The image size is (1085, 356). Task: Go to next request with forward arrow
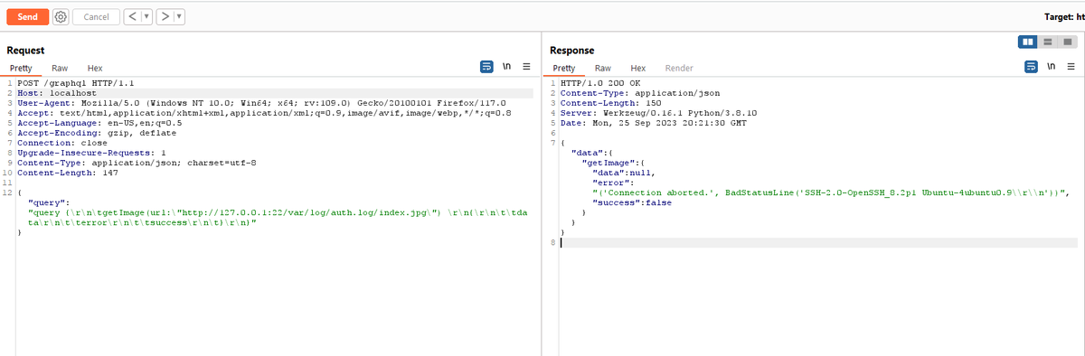click(164, 16)
